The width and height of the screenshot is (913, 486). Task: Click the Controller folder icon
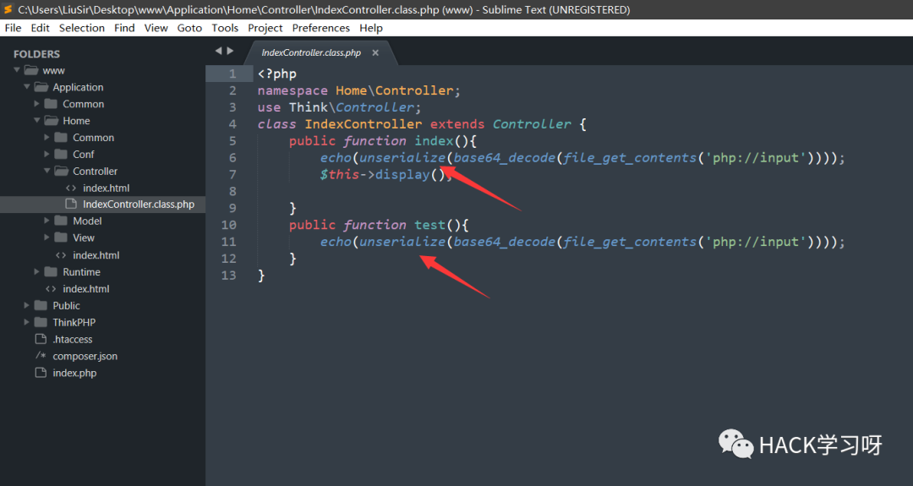point(61,171)
